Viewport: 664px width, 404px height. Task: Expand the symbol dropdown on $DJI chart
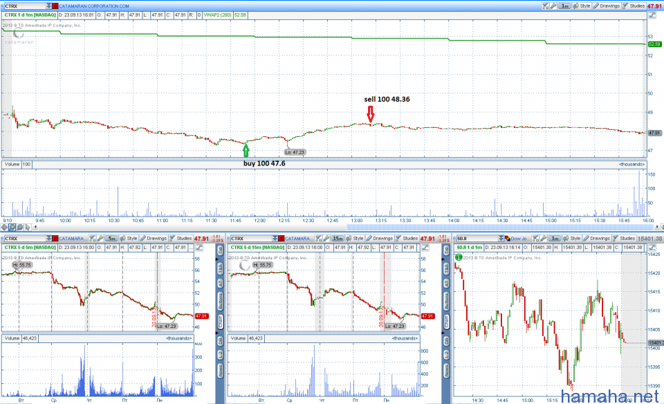501,239
